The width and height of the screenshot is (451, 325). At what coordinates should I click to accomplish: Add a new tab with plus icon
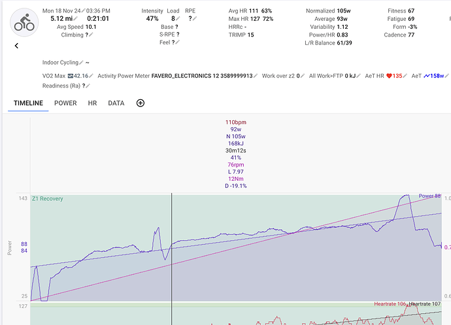pyautogui.click(x=141, y=103)
